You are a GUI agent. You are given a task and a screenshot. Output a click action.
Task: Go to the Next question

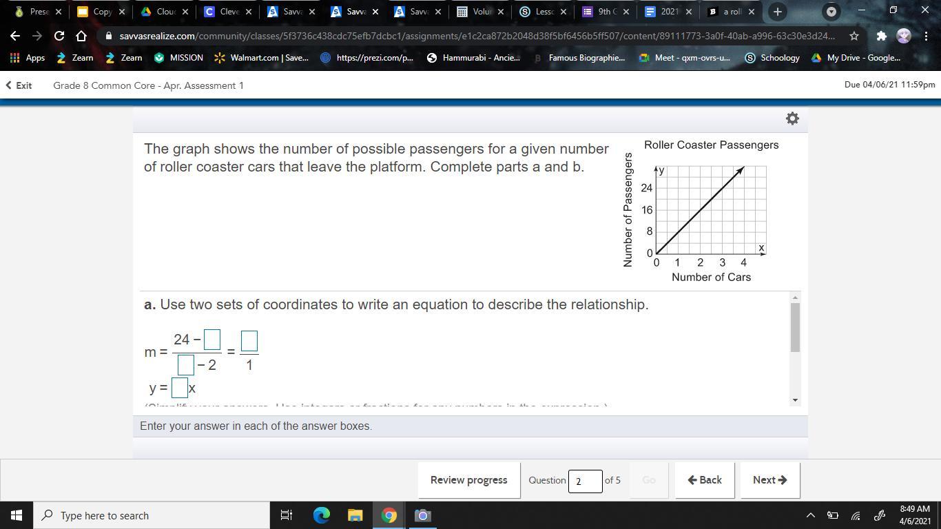(x=769, y=480)
